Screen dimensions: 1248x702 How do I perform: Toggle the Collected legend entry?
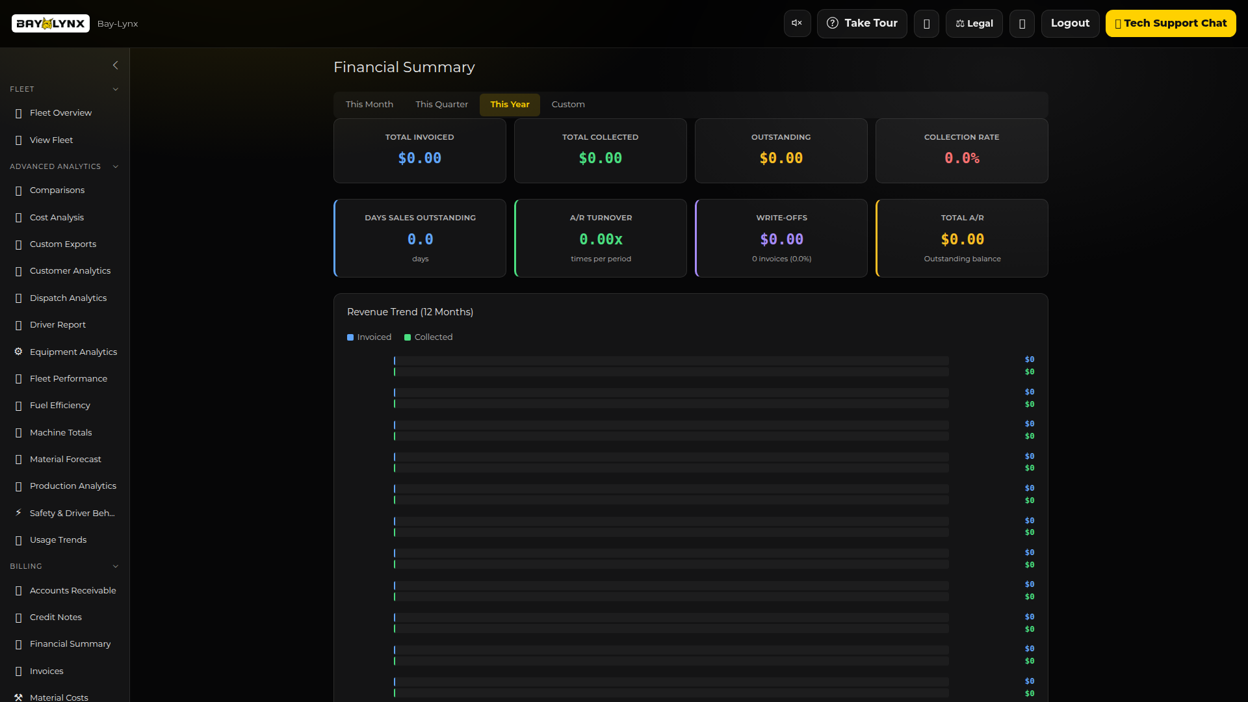[x=428, y=337]
